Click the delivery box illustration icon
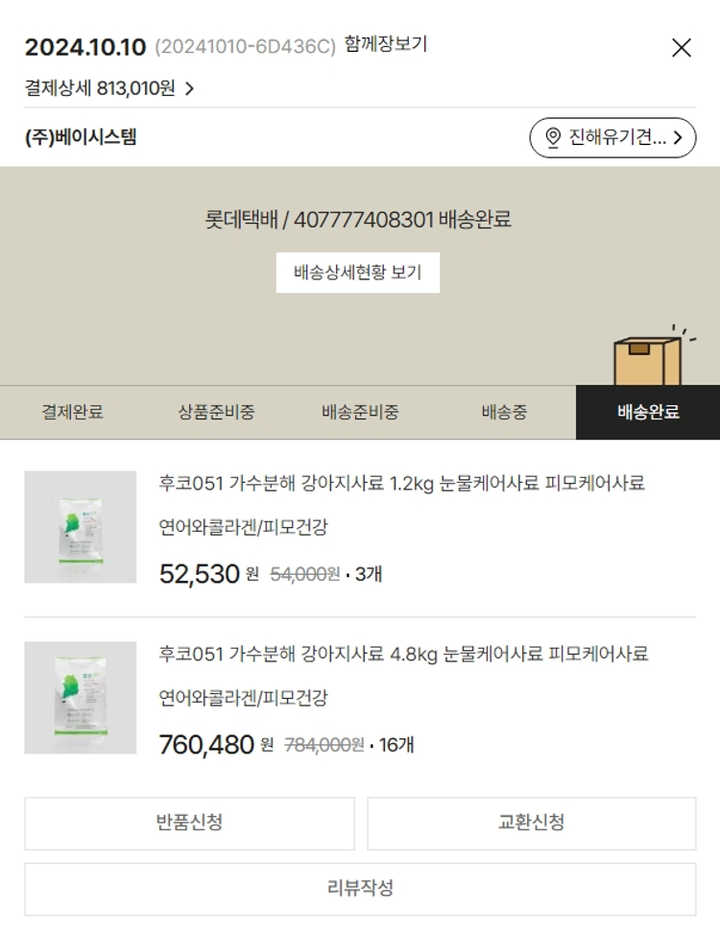The height and width of the screenshot is (935, 720). (646, 359)
